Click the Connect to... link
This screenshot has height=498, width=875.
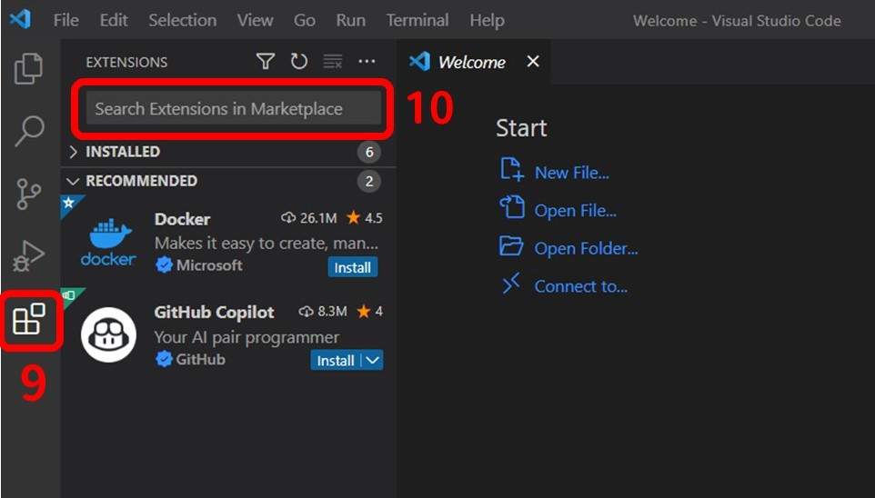click(581, 286)
